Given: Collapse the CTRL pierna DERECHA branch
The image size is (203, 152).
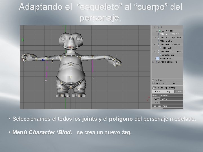Looking at the screenshot, I should click(155, 44).
